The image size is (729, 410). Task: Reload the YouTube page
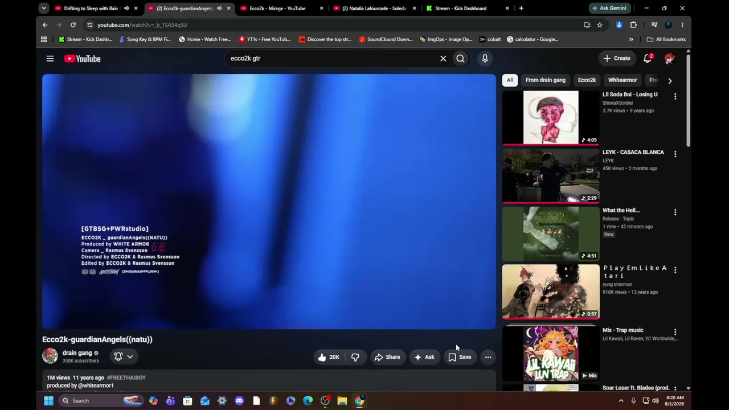click(x=73, y=25)
